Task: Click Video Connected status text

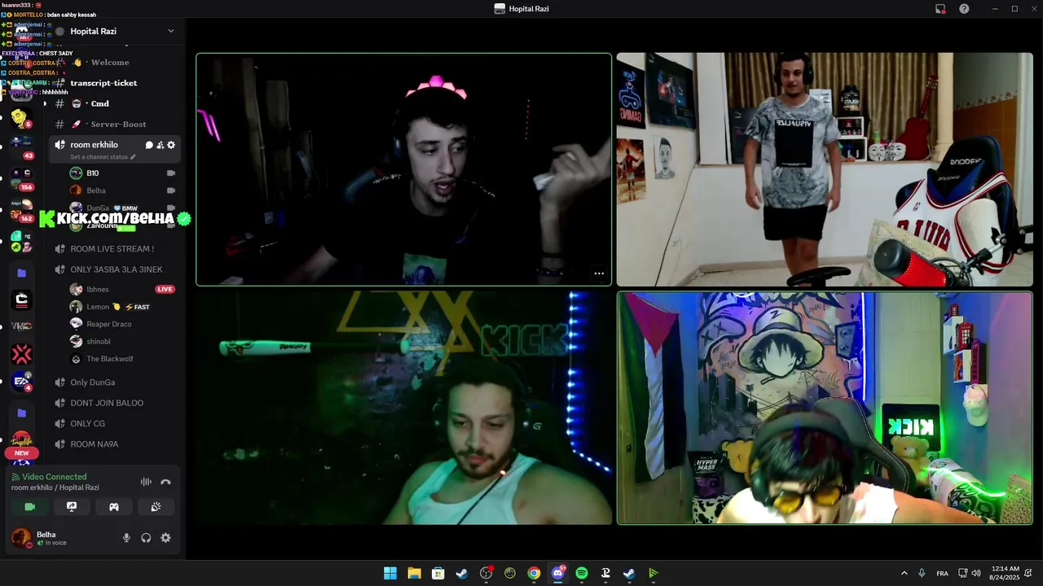Action: pos(55,477)
